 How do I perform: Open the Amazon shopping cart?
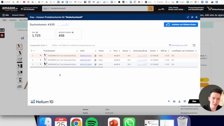216,9
